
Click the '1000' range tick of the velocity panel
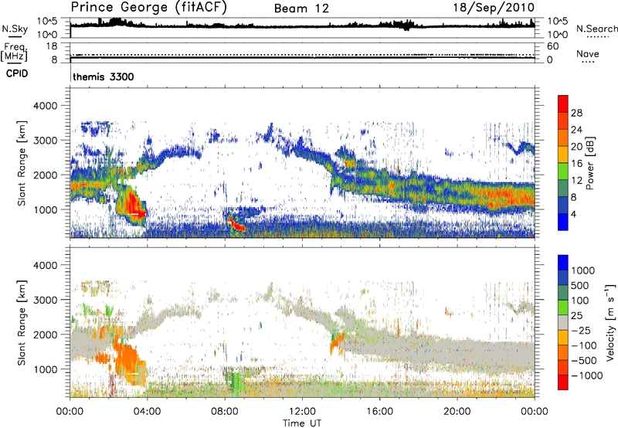tap(46, 369)
